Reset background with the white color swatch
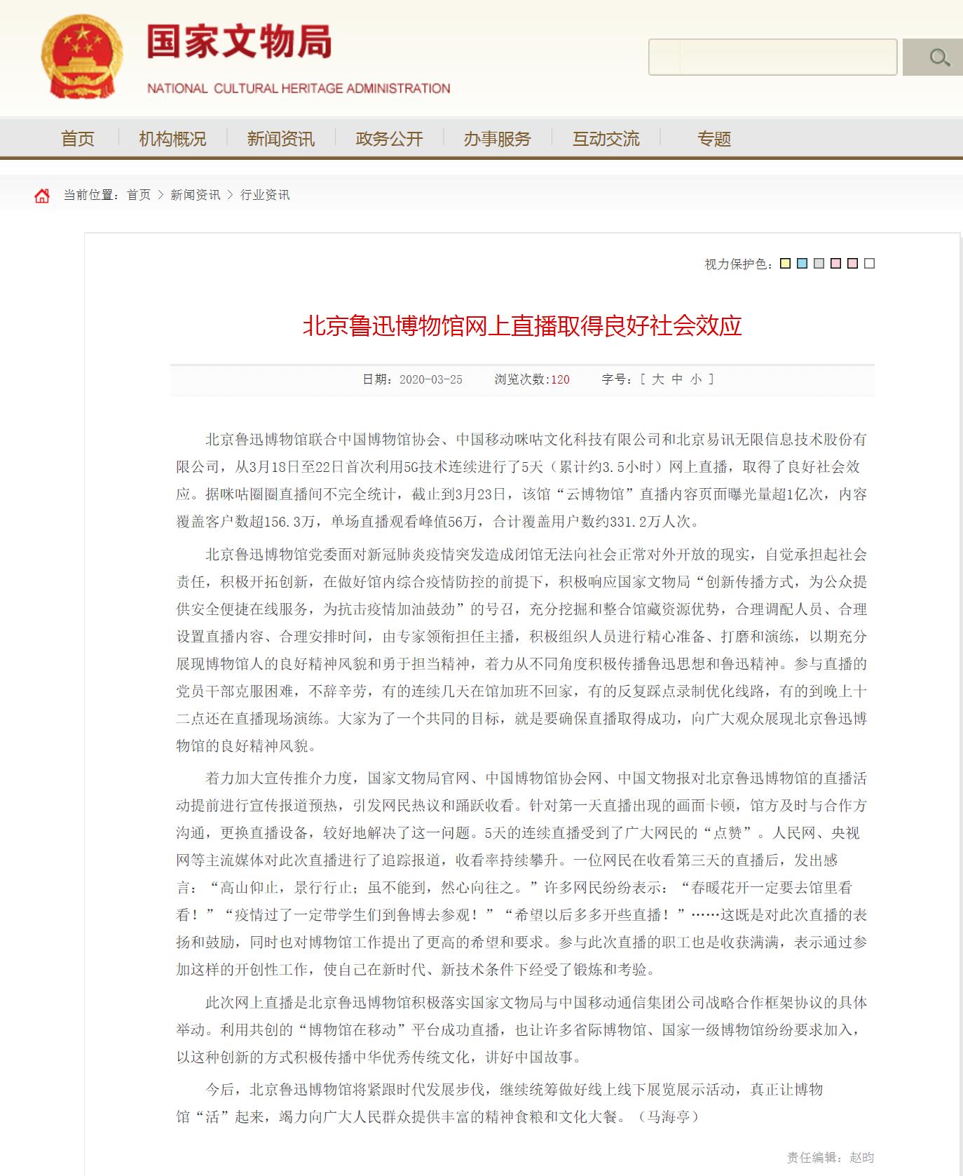 click(x=870, y=264)
